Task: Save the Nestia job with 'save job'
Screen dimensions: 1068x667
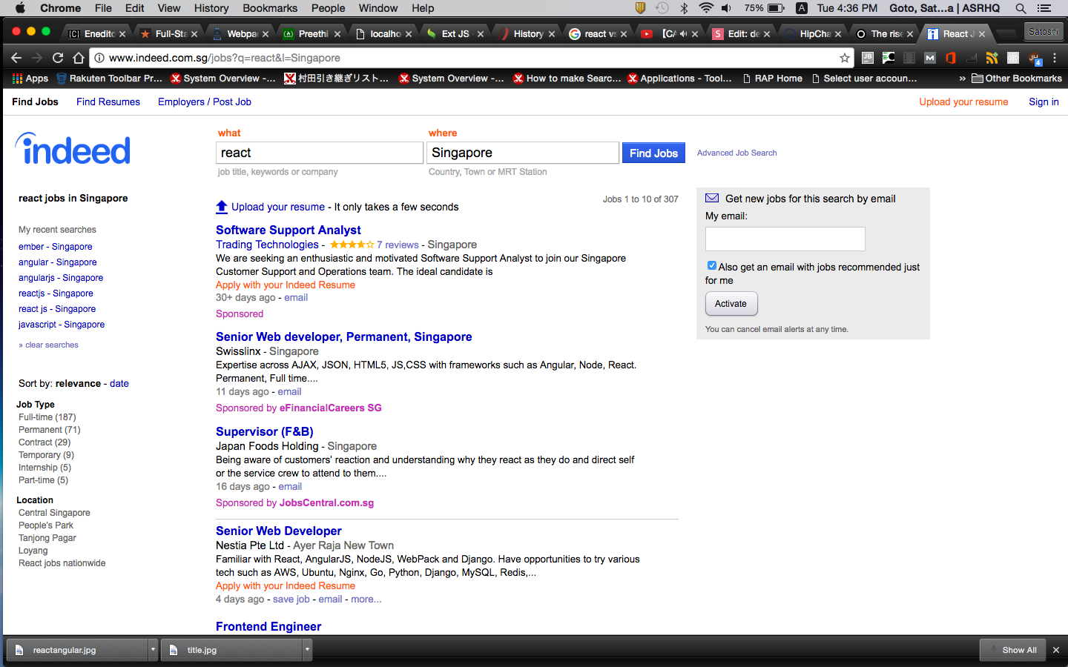Action: pyautogui.click(x=291, y=599)
